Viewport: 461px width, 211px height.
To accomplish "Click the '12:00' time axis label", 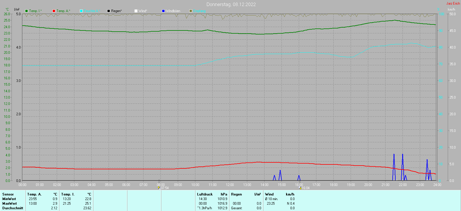I will 230,185.
